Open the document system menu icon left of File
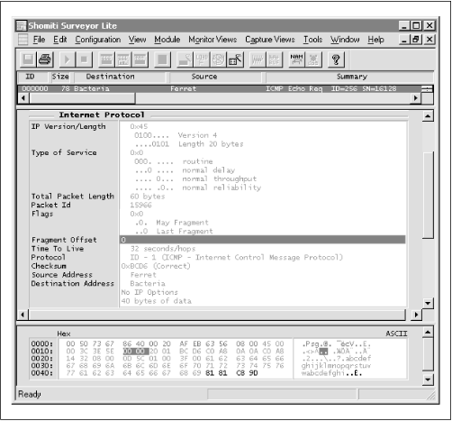This screenshot has height=421, width=452. click(23, 40)
